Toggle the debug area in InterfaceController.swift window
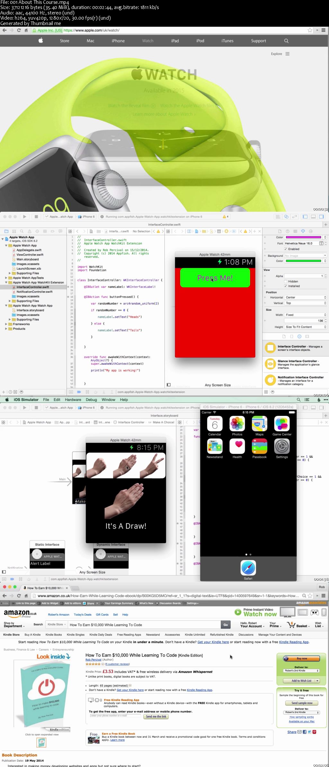Screen dimensions: 329x767 [313, 217]
